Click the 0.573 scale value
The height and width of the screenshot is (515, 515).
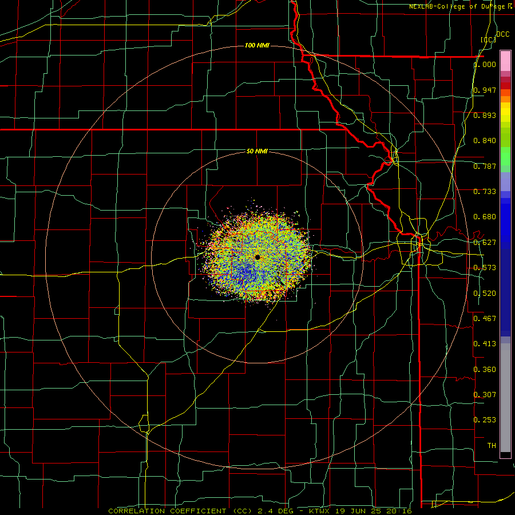(485, 268)
